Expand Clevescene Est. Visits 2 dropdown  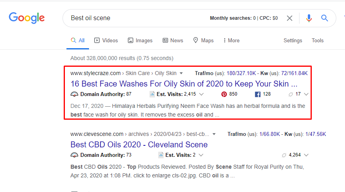pos(201,155)
